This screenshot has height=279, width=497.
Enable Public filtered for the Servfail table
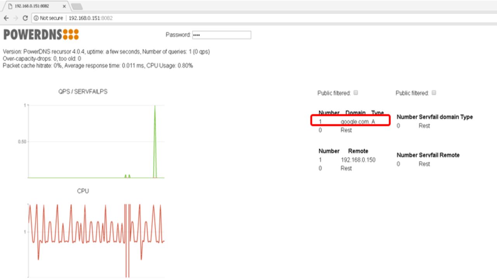pos(434,93)
